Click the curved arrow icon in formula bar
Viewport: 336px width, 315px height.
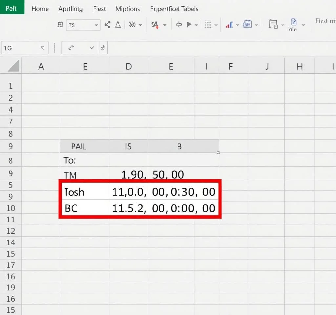(x=71, y=48)
